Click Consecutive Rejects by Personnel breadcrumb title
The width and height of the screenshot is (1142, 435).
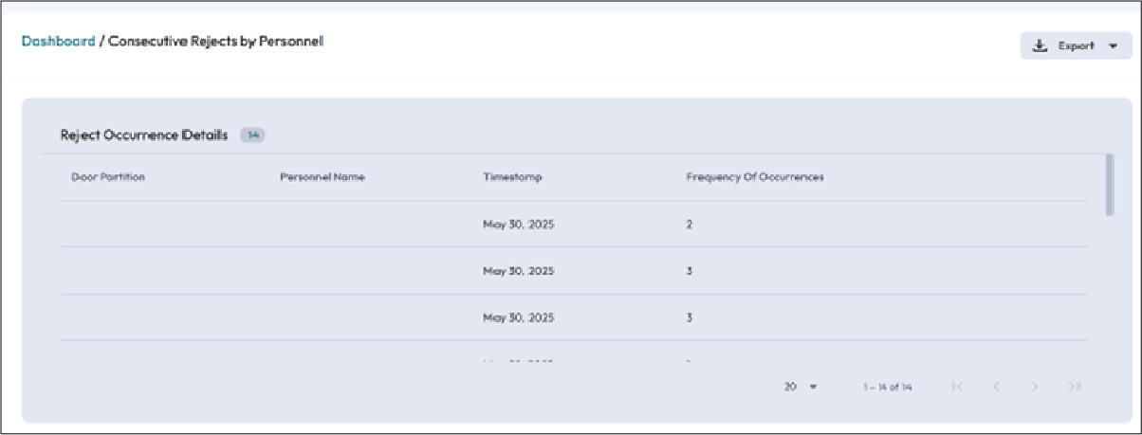pos(216,42)
